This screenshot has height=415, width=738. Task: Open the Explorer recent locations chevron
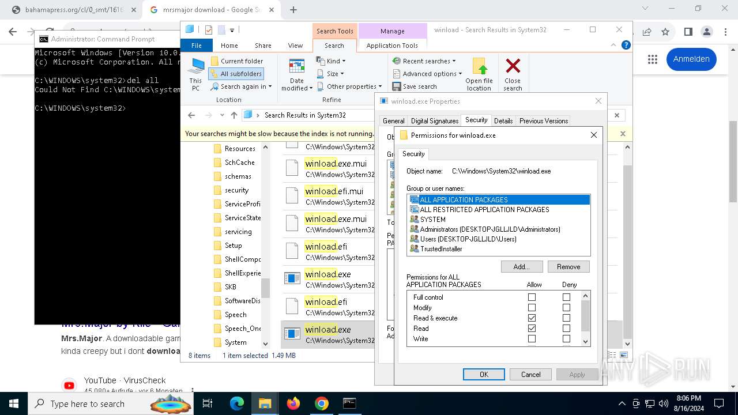222,115
